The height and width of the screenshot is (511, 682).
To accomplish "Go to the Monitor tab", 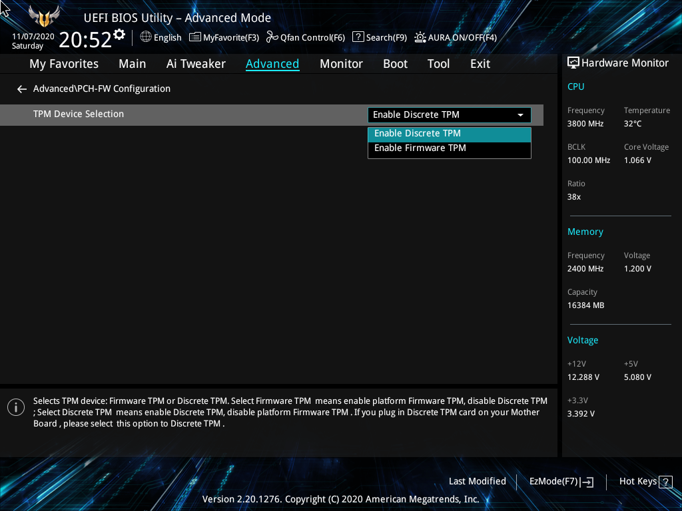I will [x=342, y=64].
